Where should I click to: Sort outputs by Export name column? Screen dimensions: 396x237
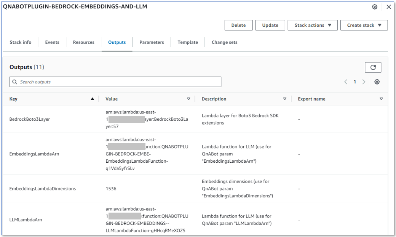tap(381, 99)
